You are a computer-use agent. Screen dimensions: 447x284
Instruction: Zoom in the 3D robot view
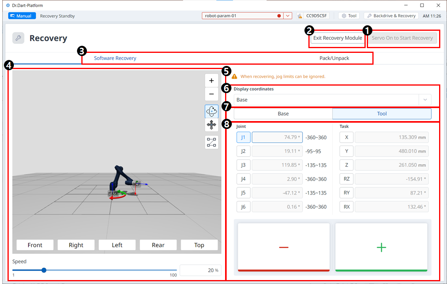pos(211,80)
